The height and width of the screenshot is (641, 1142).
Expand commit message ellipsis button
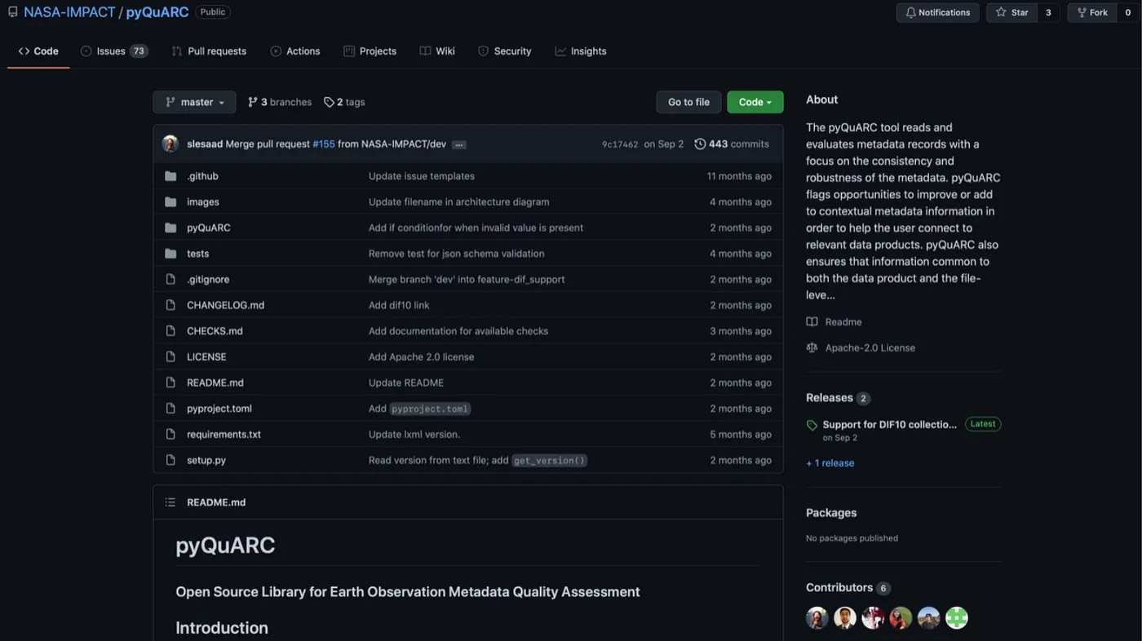[459, 144]
